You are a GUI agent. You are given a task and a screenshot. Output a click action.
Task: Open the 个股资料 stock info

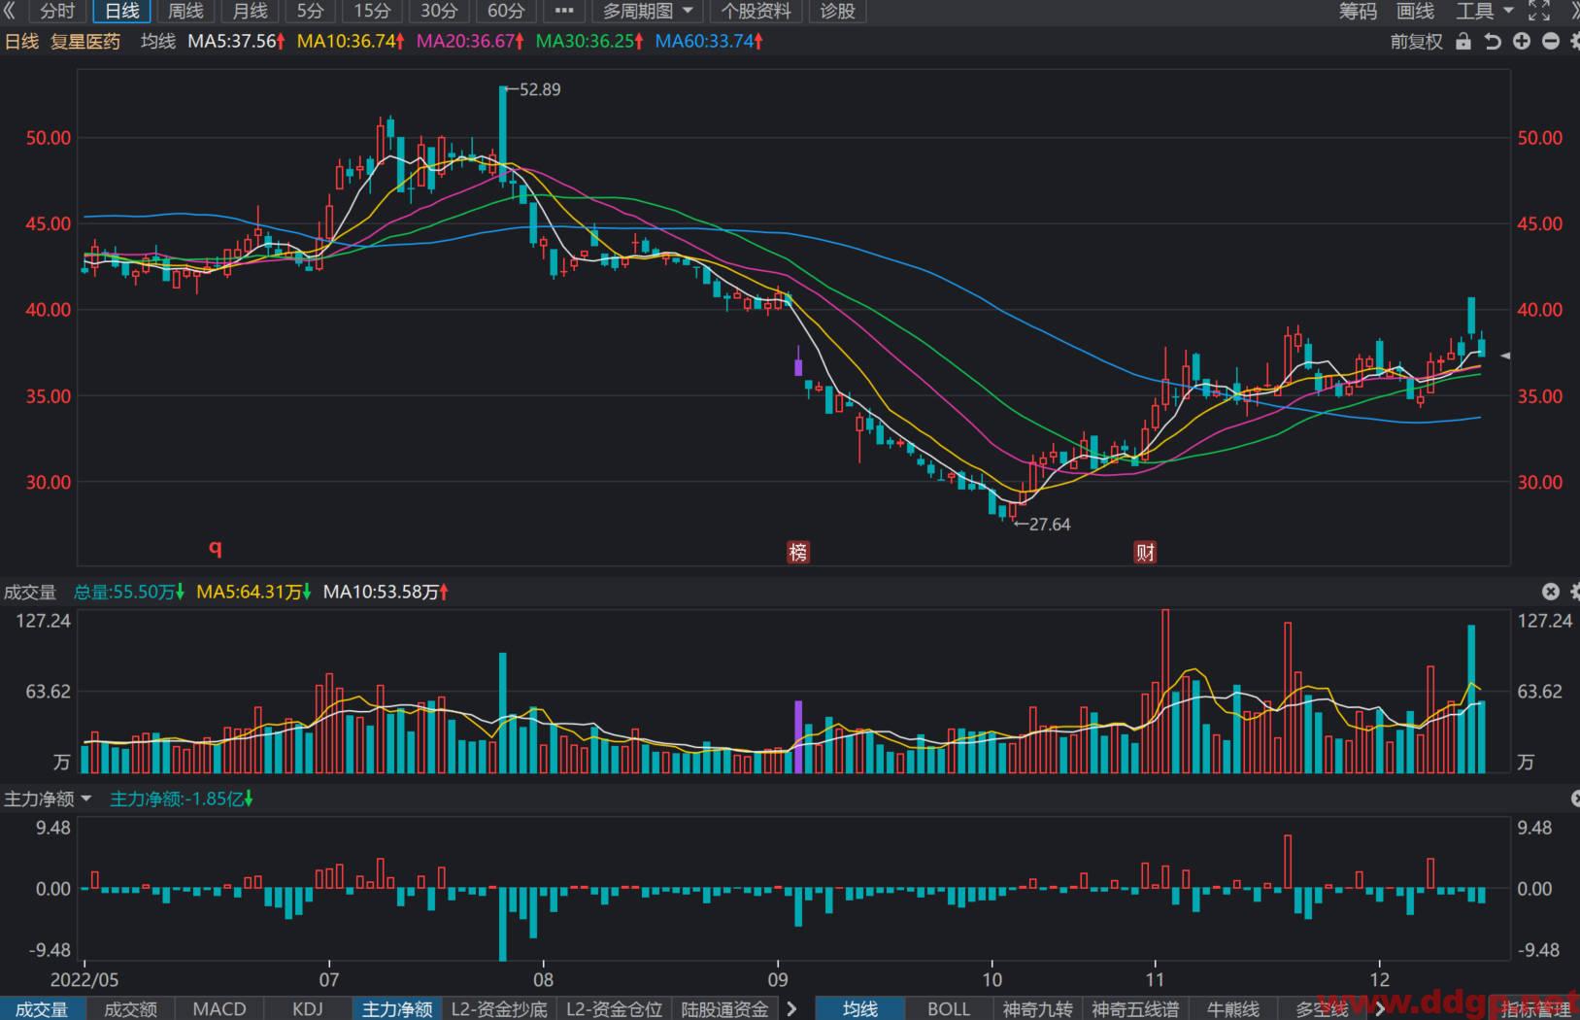click(x=756, y=11)
